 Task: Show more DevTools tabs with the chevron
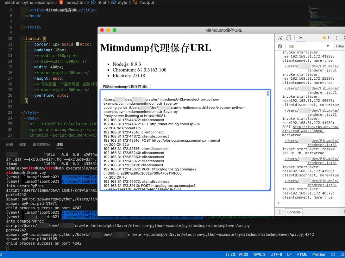pos(301,38)
